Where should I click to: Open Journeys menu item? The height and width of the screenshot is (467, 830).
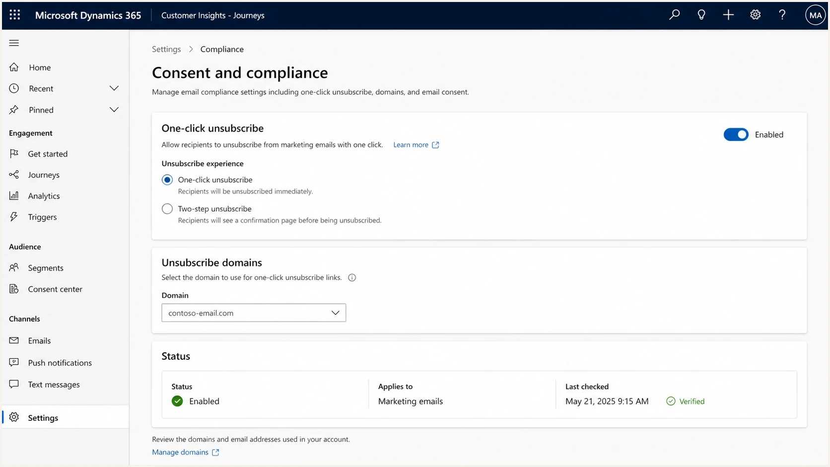click(44, 175)
